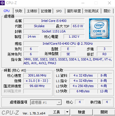The height and width of the screenshot is (116, 115).
Task: Click the name field Intel Core i5 6400
Action: (x=54, y=21)
